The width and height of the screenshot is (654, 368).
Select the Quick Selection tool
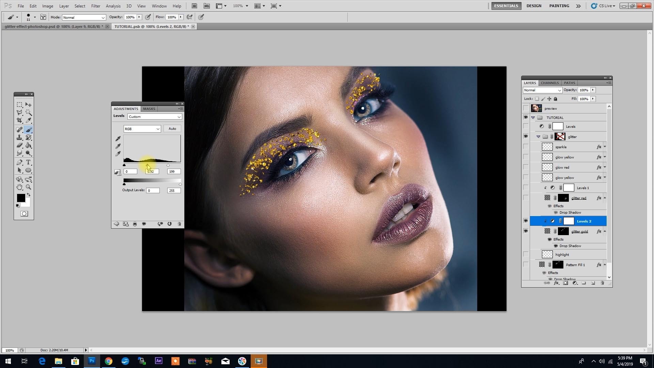(x=29, y=112)
